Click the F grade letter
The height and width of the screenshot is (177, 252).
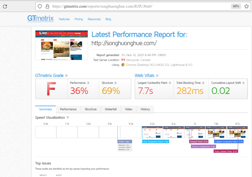point(51,89)
